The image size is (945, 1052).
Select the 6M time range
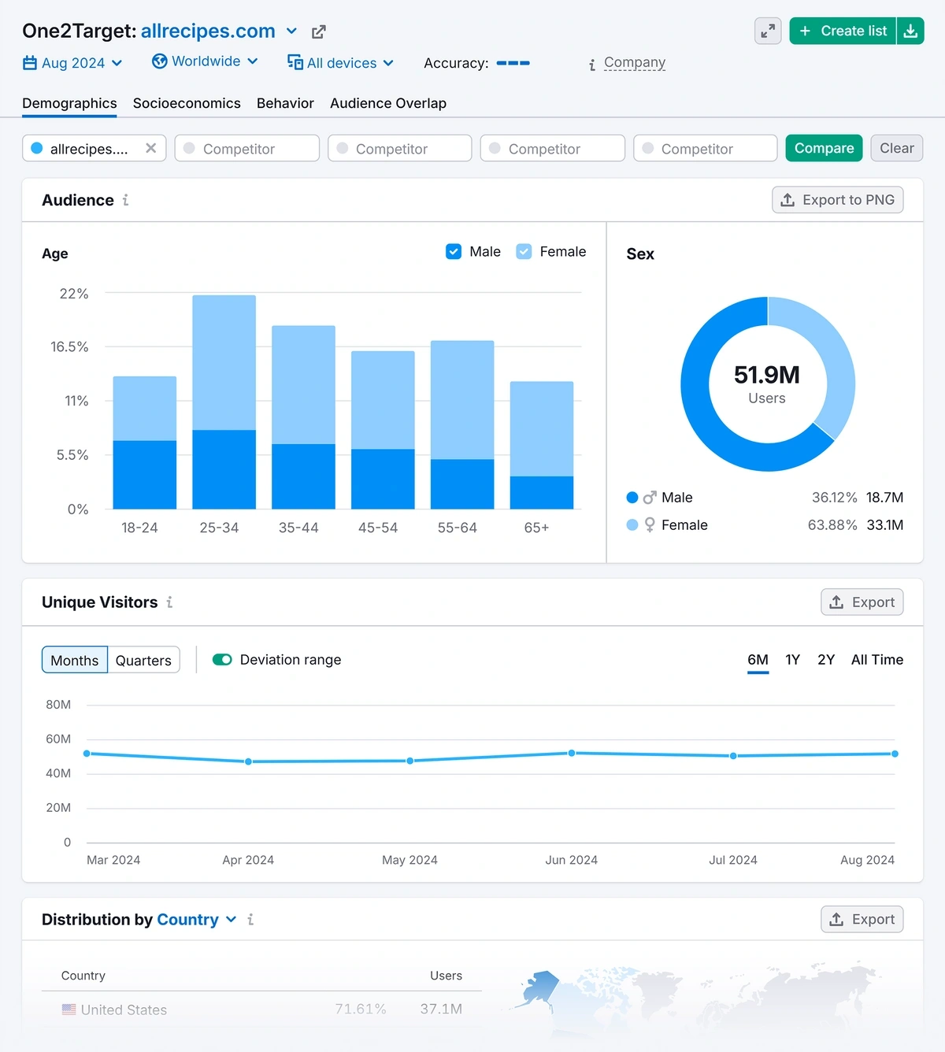tap(758, 660)
